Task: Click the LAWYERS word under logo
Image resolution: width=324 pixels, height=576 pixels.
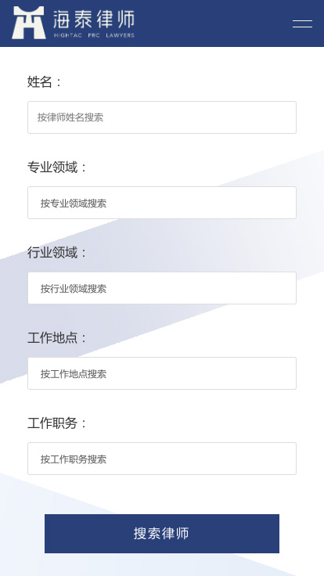Action: tap(120, 36)
